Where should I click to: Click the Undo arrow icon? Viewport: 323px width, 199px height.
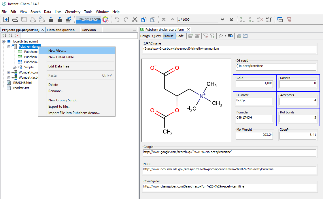(x=117, y=20)
